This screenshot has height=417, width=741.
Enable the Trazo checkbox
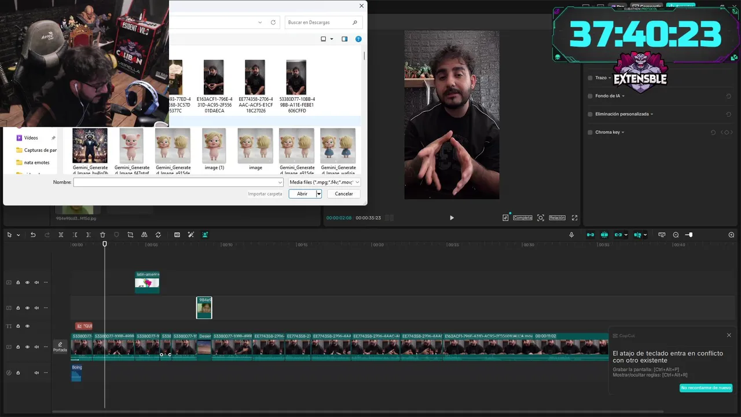coord(590,78)
